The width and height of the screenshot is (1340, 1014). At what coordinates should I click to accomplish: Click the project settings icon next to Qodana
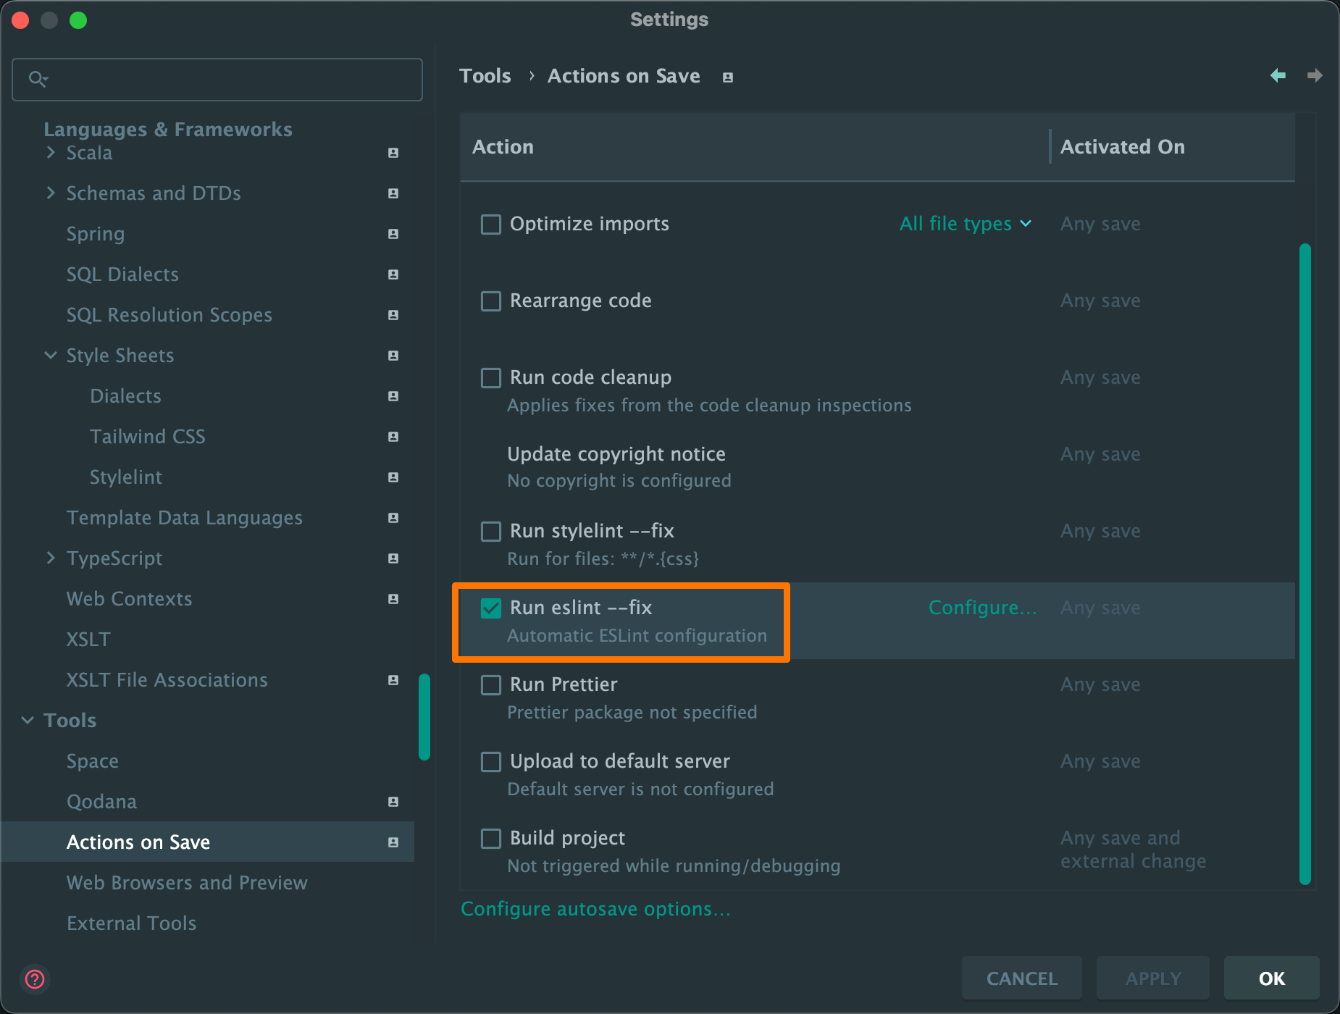[x=393, y=802]
